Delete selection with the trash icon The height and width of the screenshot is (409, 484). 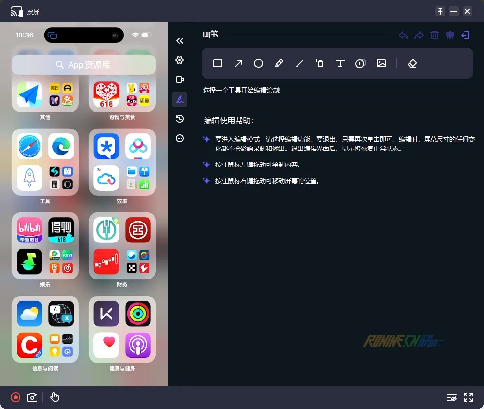[434, 35]
